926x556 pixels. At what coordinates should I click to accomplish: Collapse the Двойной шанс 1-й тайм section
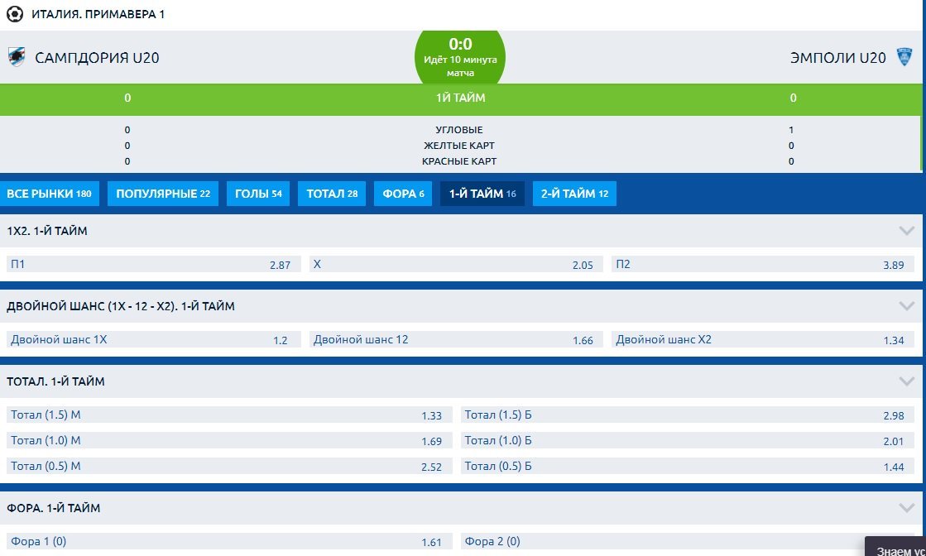[906, 306]
